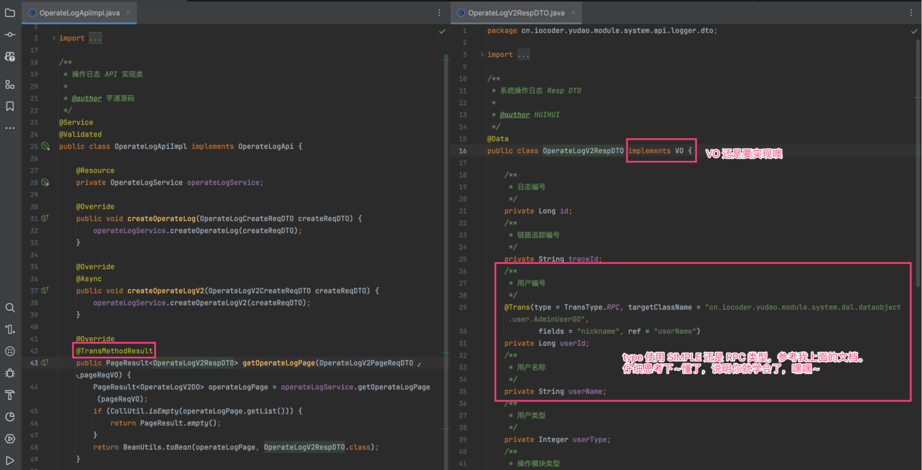Open the Commit tool window

pyautogui.click(x=10, y=34)
